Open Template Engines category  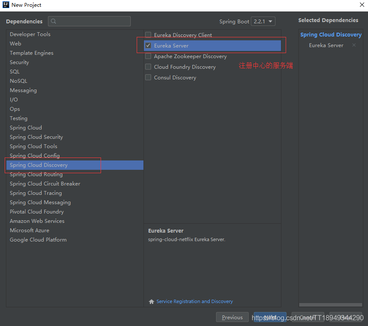click(x=75, y=53)
